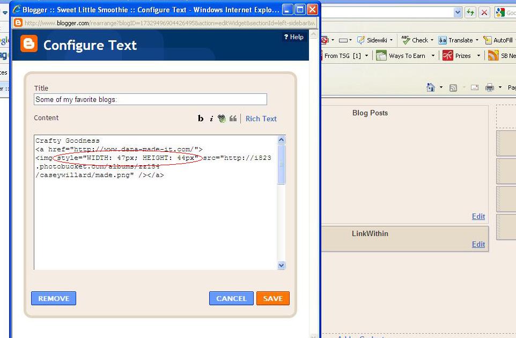Click the REMOVE button
The height and width of the screenshot is (338, 516).
[54, 298]
